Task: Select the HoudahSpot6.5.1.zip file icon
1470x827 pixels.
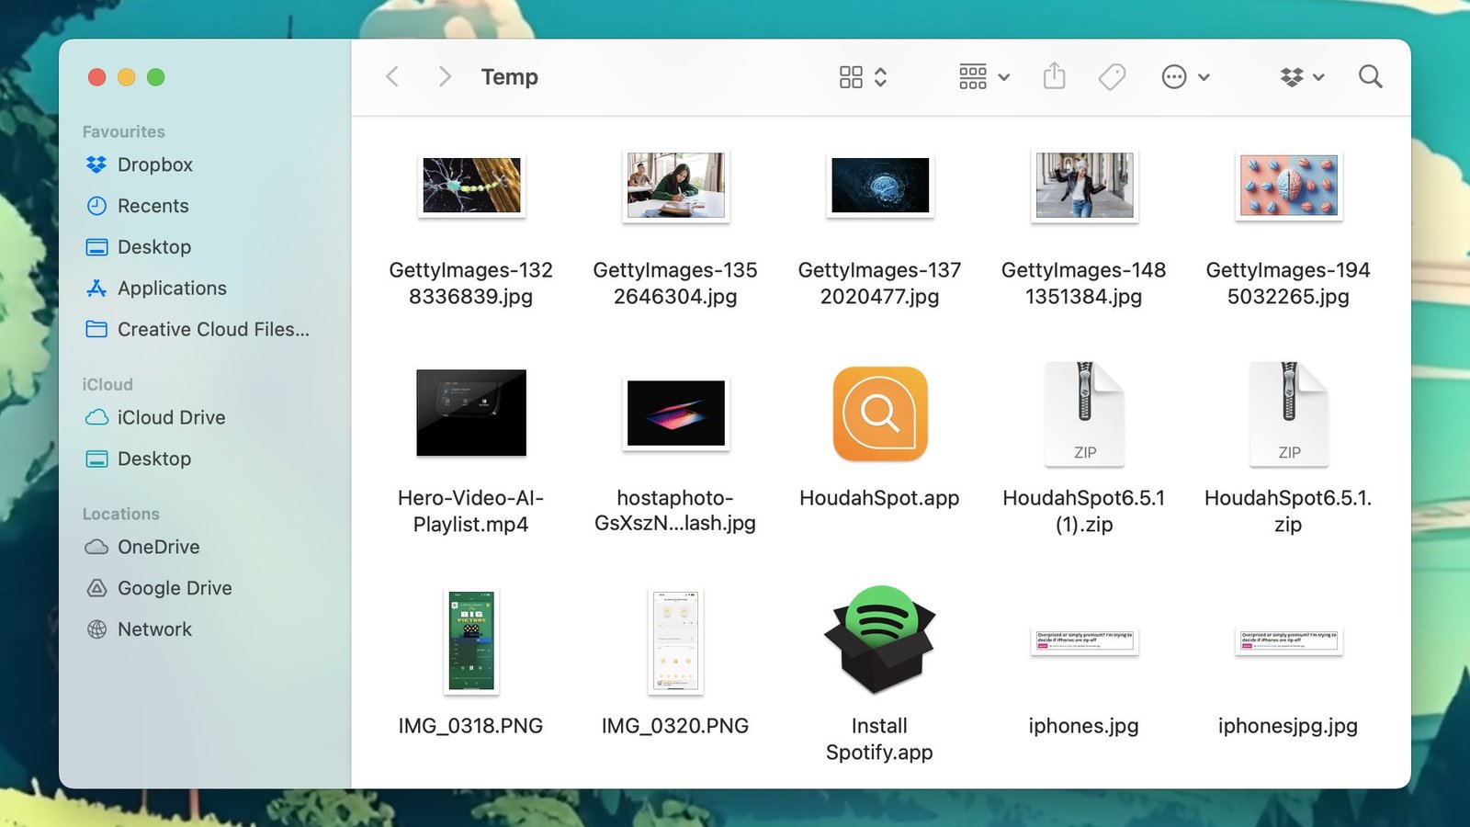Action: 1288,413
